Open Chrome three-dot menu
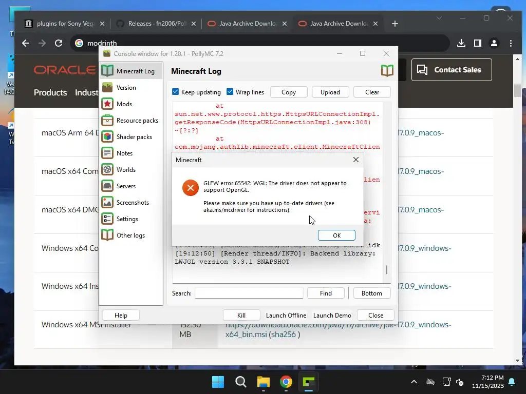Screen dimensions: 526x394 [x=511, y=43]
